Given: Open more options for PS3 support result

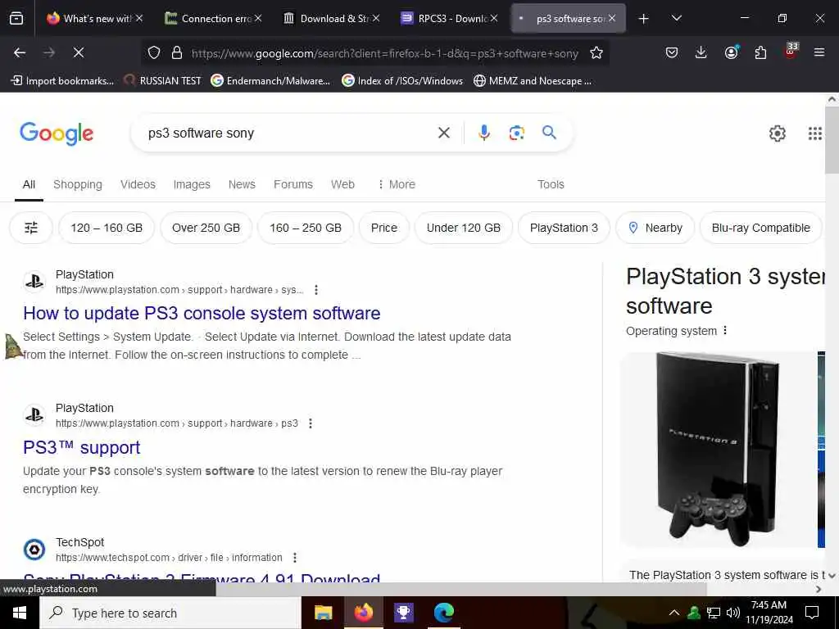Looking at the screenshot, I should click(x=311, y=423).
